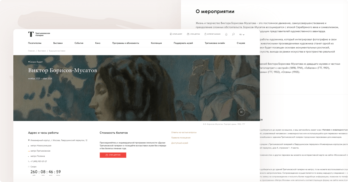348x182 pixels.
Task: Click the 6+ age rating badge
Action: tap(242, 112)
